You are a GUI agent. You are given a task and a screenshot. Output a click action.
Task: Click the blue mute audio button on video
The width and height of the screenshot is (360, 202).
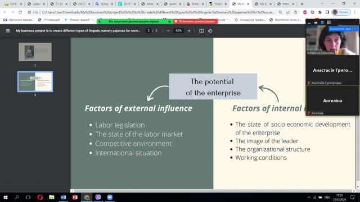click(340, 29)
